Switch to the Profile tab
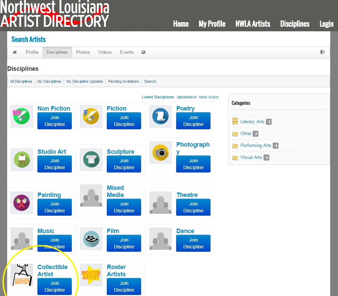338x296 pixels. (x=32, y=52)
